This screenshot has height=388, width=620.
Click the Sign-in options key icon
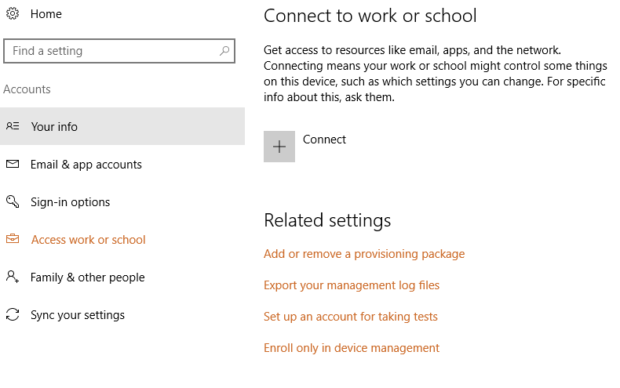[13, 201]
